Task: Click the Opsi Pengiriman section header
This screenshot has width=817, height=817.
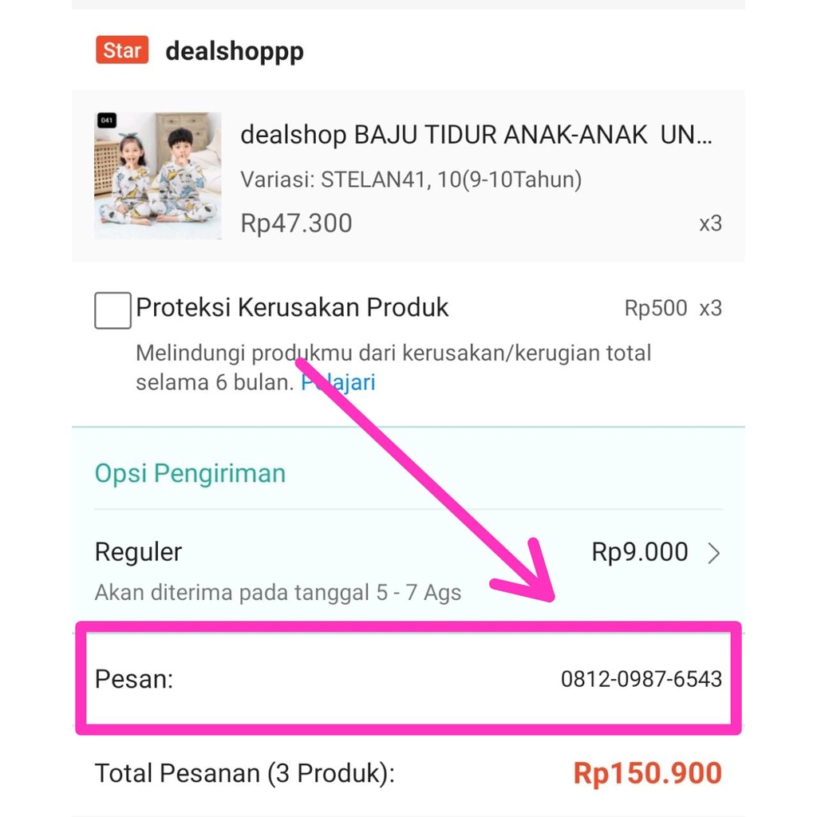Action: pos(190,473)
